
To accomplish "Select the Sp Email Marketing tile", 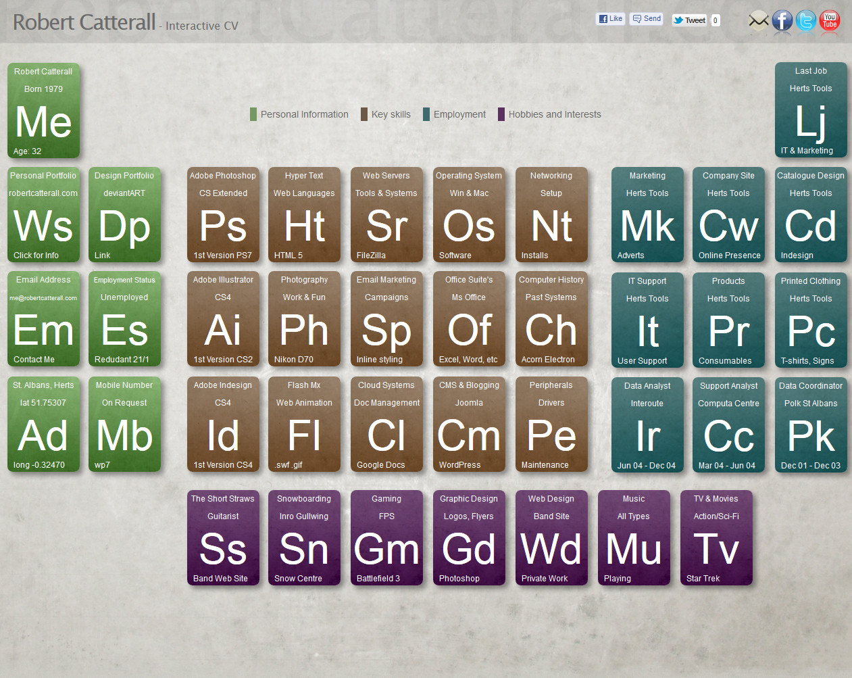I will click(x=386, y=319).
